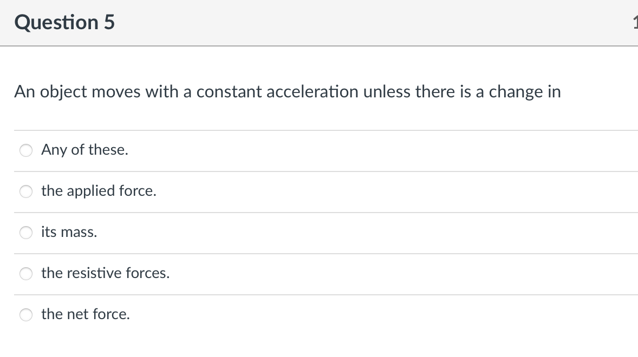Select the radio button for "the applied force."
638x357 pixels.
pos(25,191)
